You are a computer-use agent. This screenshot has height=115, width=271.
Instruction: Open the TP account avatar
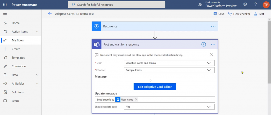click(266, 5)
